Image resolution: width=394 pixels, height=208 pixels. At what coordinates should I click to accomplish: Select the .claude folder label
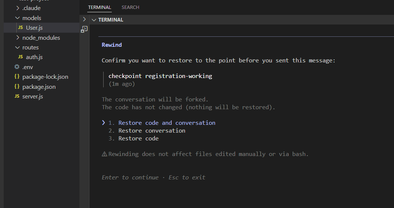point(31,8)
